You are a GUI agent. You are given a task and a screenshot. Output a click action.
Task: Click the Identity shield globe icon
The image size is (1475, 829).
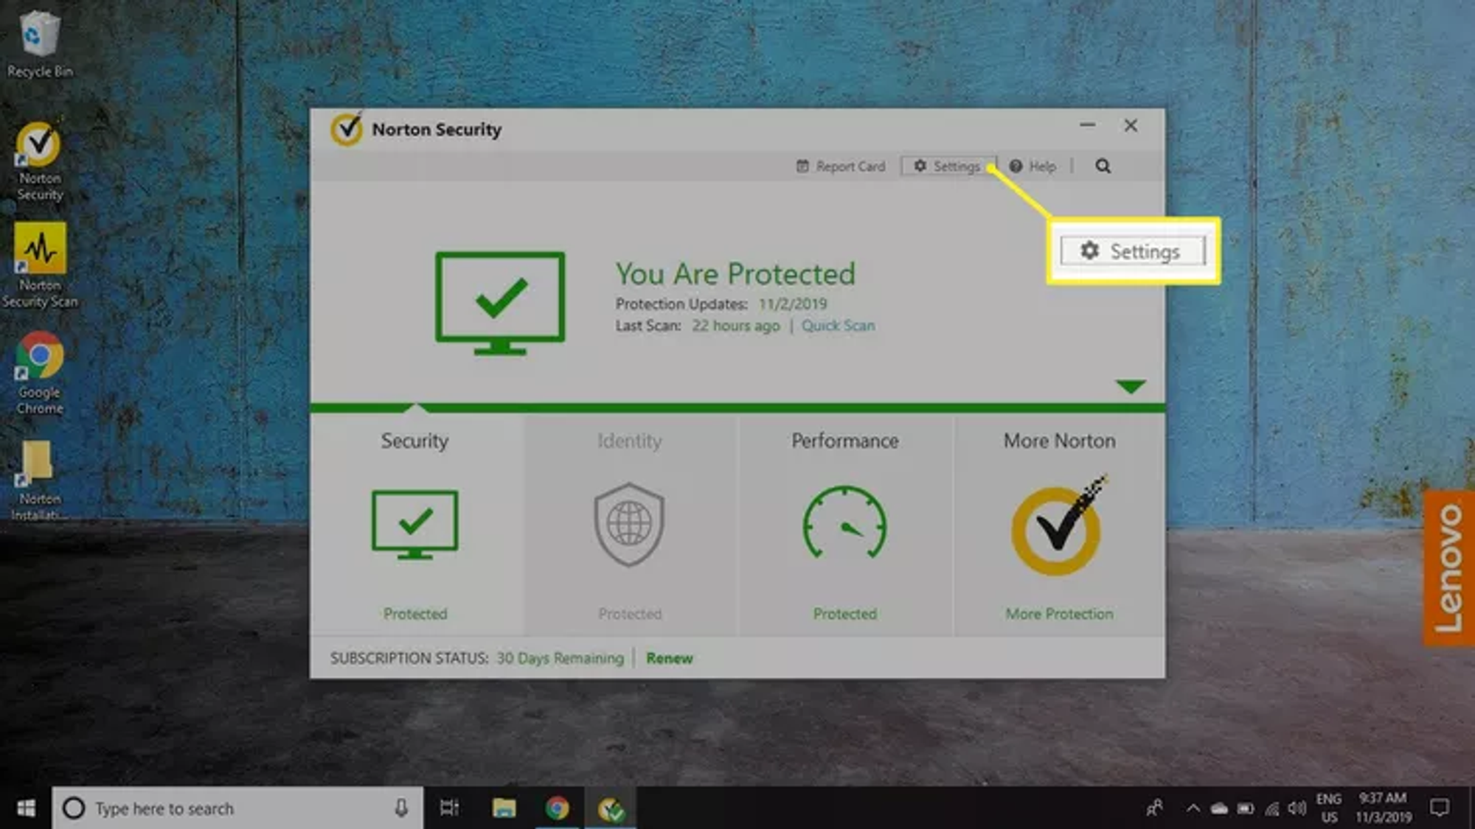pyautogui.click(x=629, y=525)
